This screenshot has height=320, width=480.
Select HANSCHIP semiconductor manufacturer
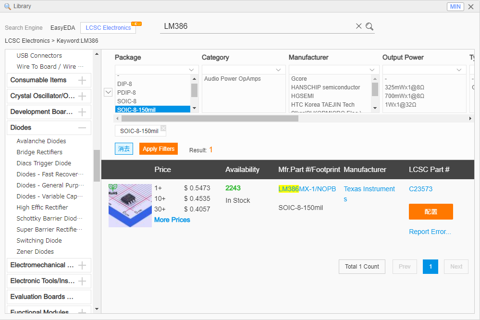(325, 87)
